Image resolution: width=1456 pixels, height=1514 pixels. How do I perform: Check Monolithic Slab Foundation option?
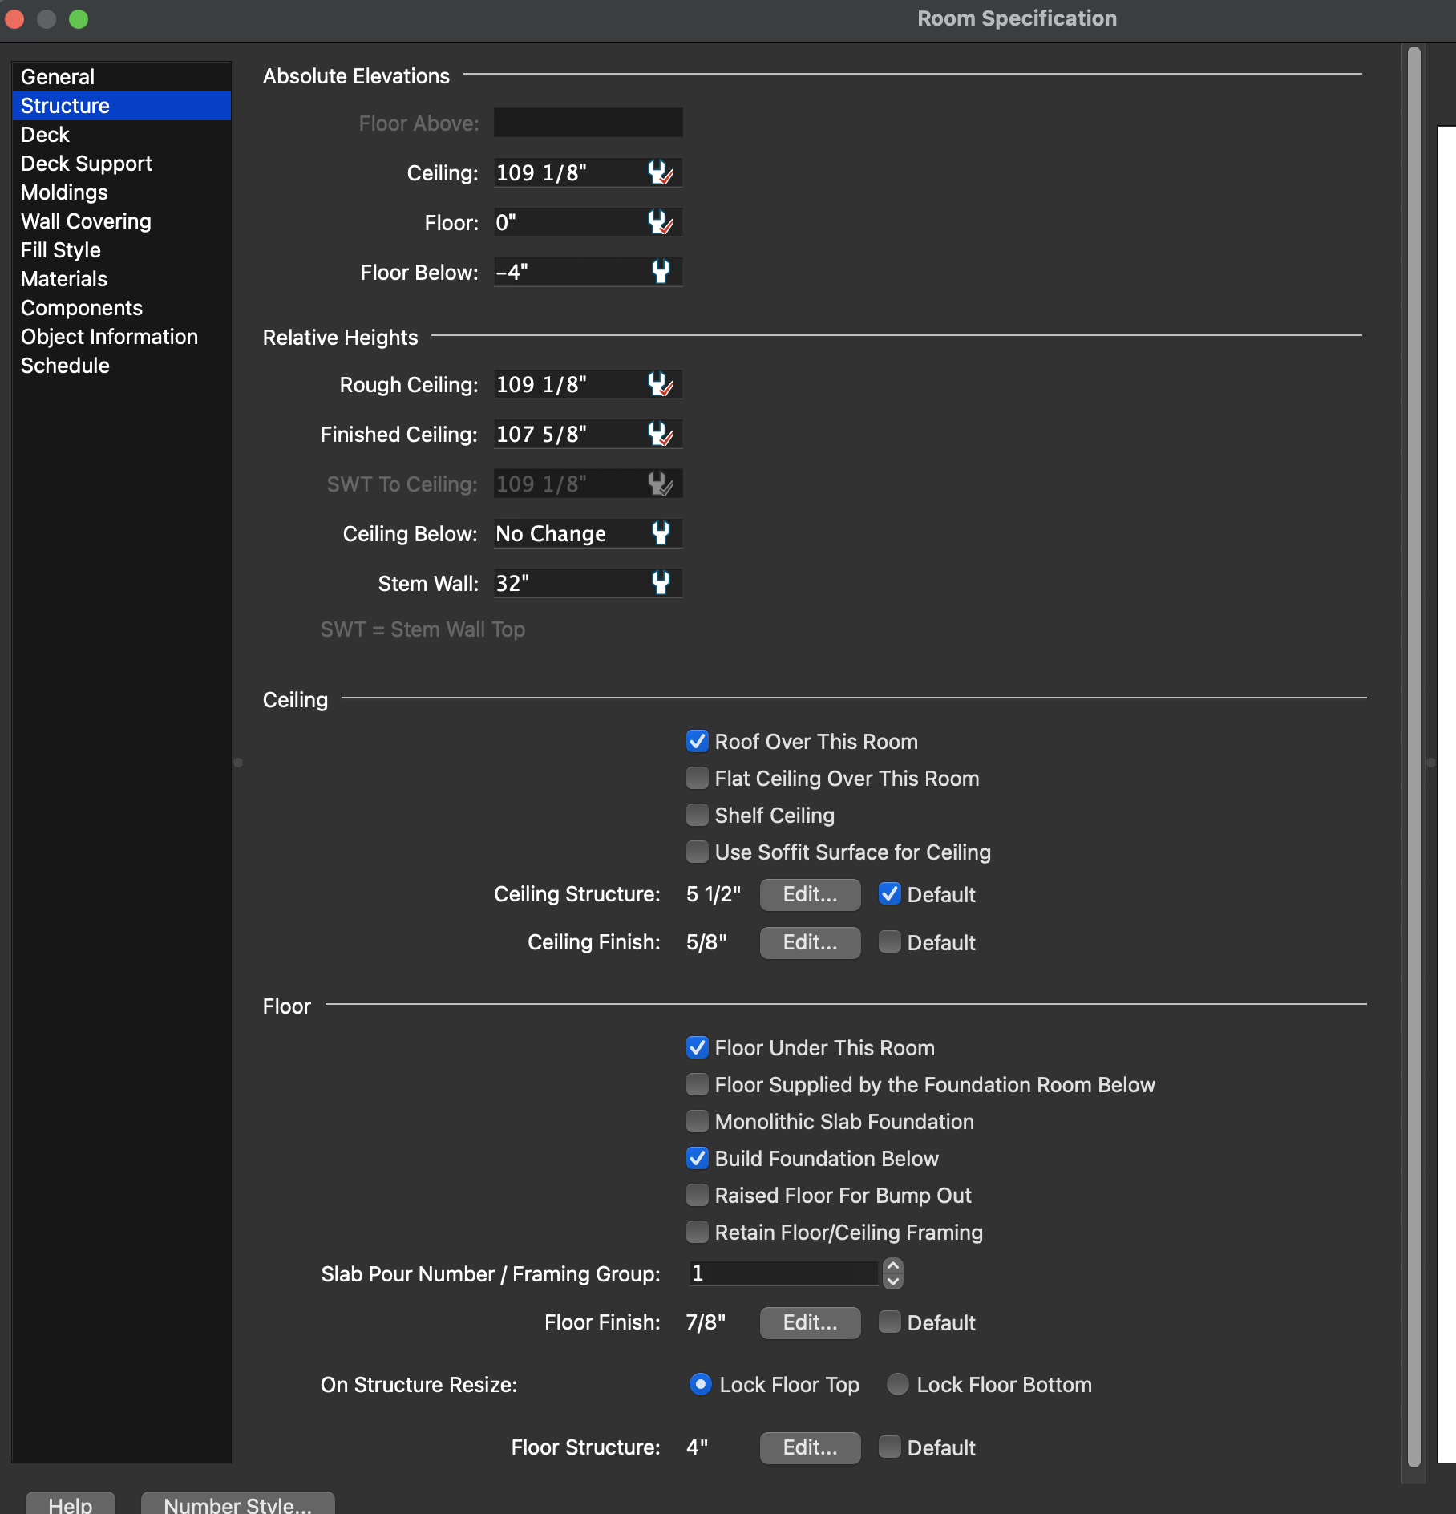coord(698,1122)
